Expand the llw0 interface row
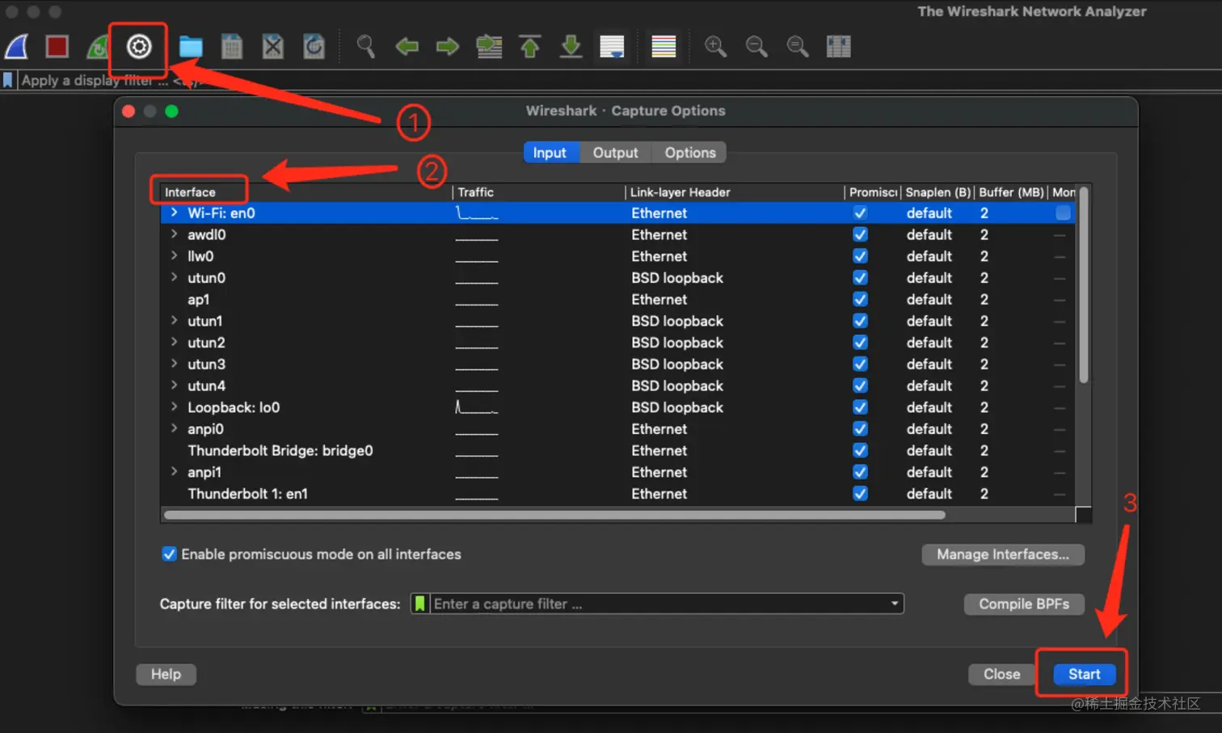Viewport: 1222px width, 733px height. coord(174,255)
